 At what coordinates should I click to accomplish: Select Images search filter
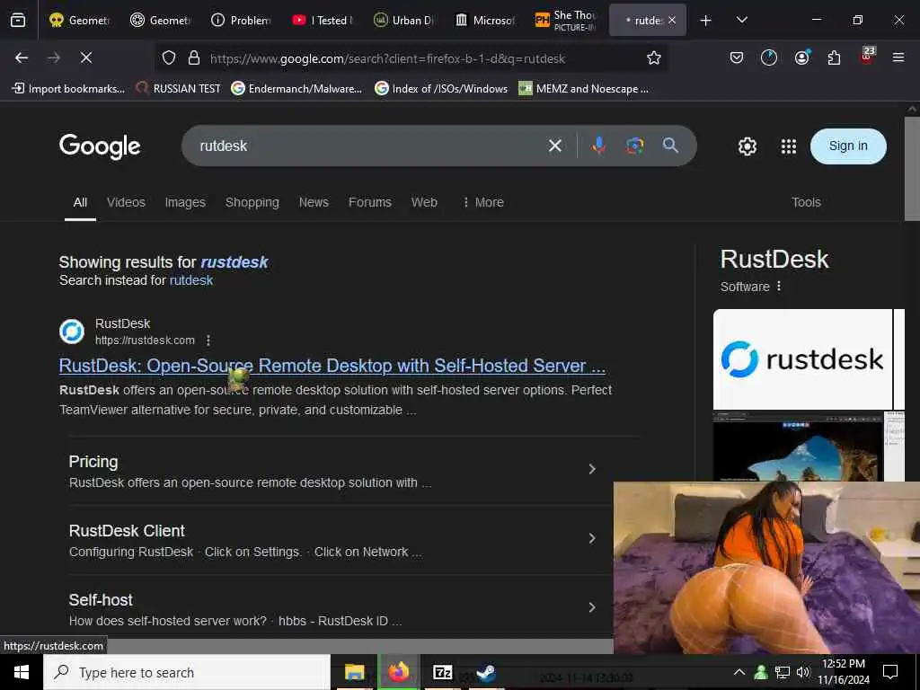coord(185,202)
